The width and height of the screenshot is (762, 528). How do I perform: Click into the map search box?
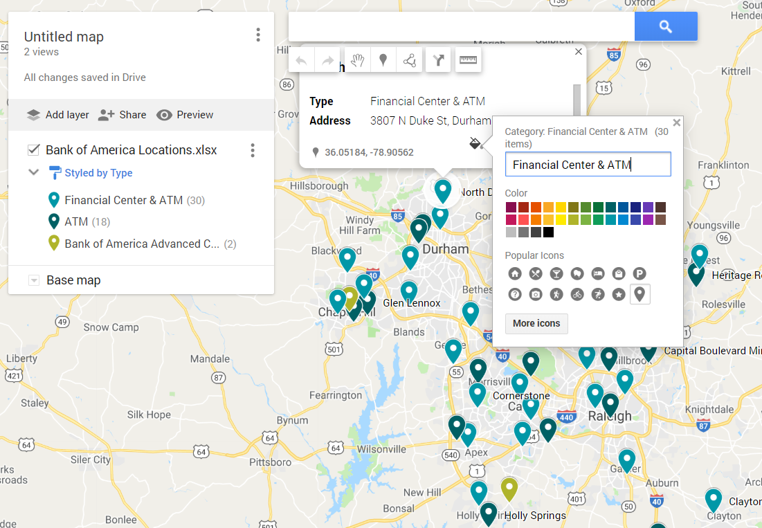[x=462, y=26]
